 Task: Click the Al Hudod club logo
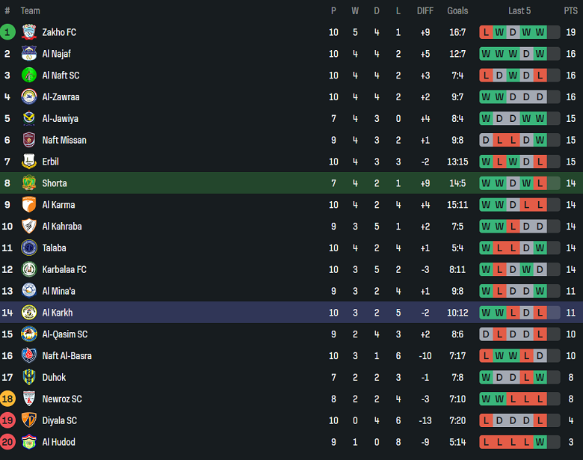[x=28, y=442]
